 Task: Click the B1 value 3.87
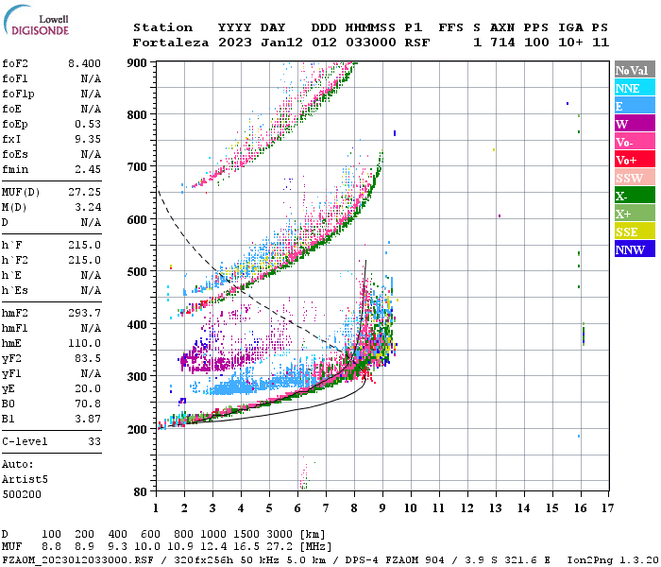(88, 420)
